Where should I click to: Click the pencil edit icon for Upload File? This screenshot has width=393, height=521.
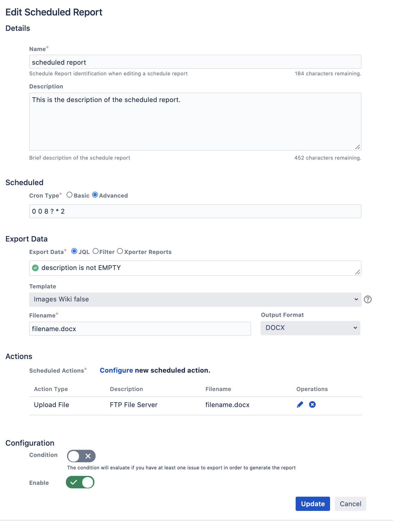pyautogui.click(x=300, y=404)
